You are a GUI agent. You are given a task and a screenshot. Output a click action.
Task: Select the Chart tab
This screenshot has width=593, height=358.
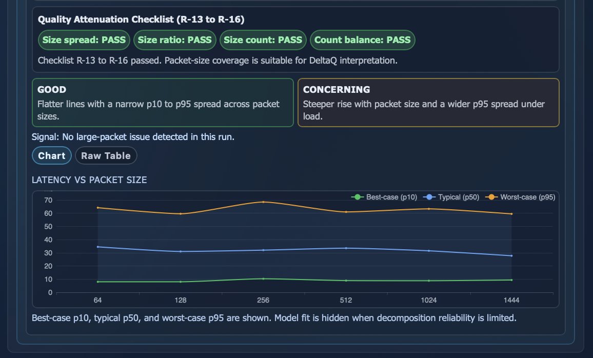coord(52,156)
